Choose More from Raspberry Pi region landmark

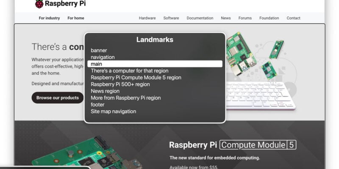[x=126, y=98]
